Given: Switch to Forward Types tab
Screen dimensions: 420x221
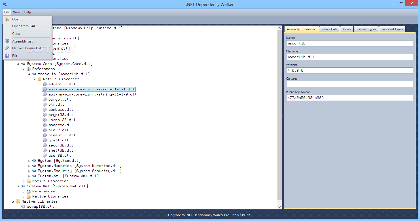Looking at the screenshot, I should pyautogui.click(x=366, y=29).
